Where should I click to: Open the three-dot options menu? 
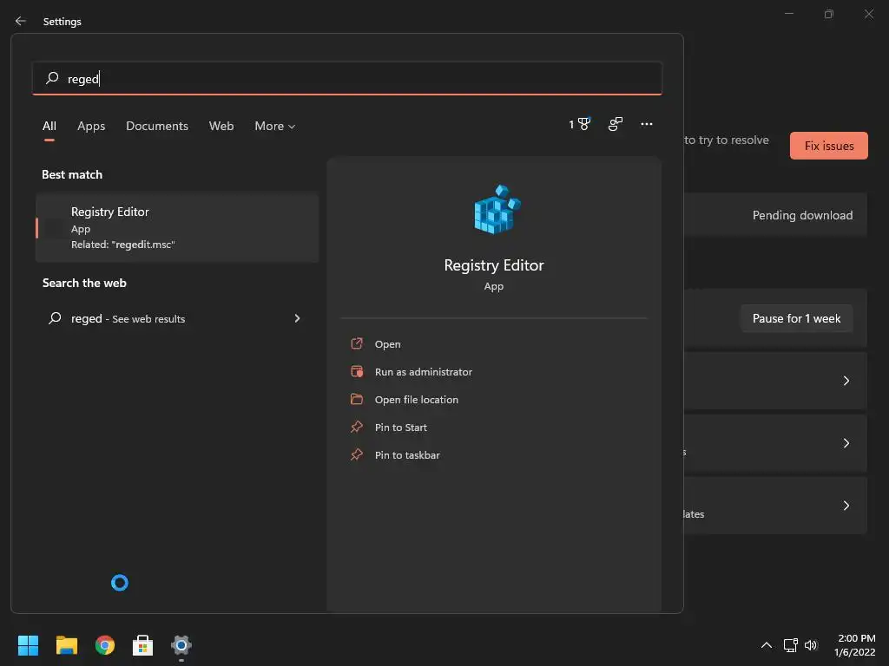click(646, 124)
